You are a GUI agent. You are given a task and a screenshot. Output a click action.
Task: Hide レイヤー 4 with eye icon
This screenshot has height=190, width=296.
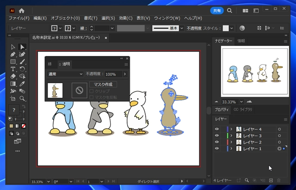pos(217,129)
